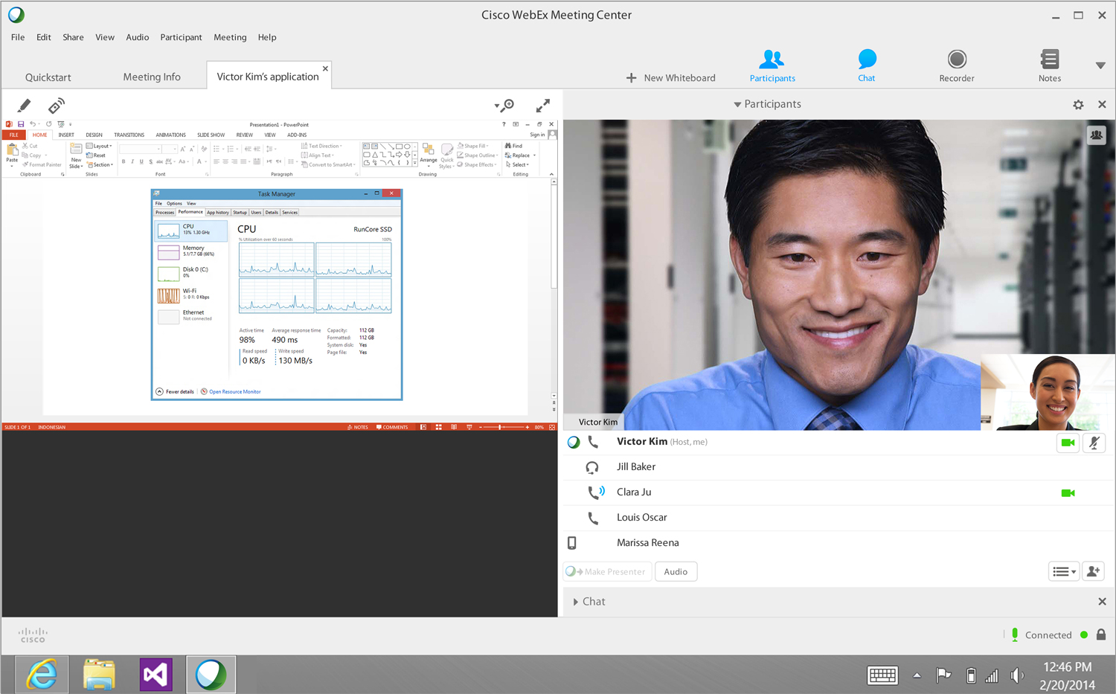Select Wi-Fi in Task Manager sidebar
This screenshot has width=1116, height=694.
(190, 295)
